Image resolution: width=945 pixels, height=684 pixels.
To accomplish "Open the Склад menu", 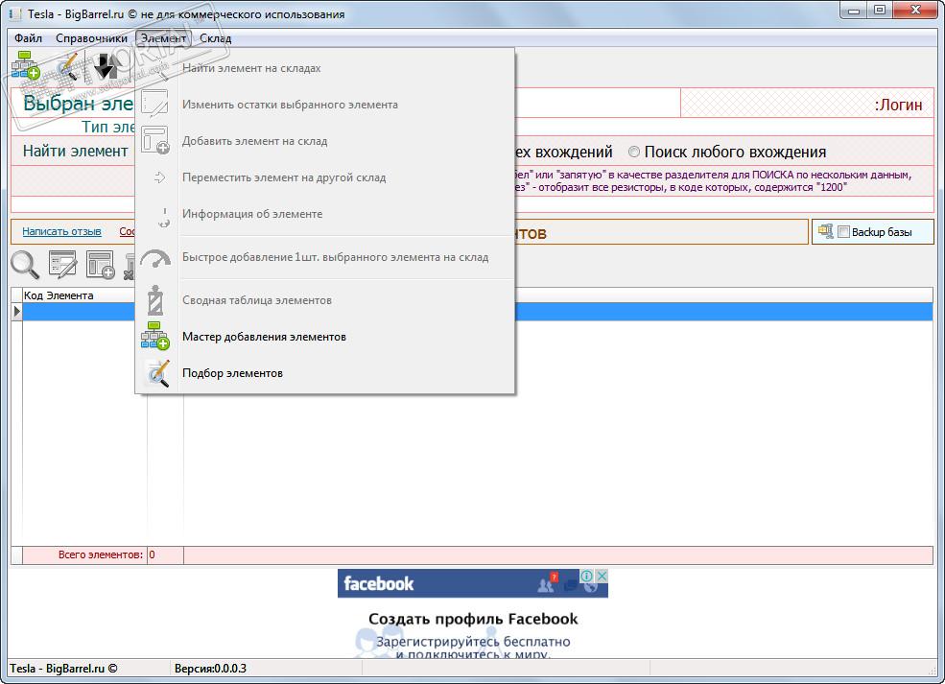I will tap(215, 38).
